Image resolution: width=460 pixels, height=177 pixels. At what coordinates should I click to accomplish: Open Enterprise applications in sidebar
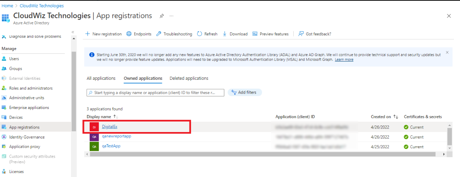(x=29, y=108)
